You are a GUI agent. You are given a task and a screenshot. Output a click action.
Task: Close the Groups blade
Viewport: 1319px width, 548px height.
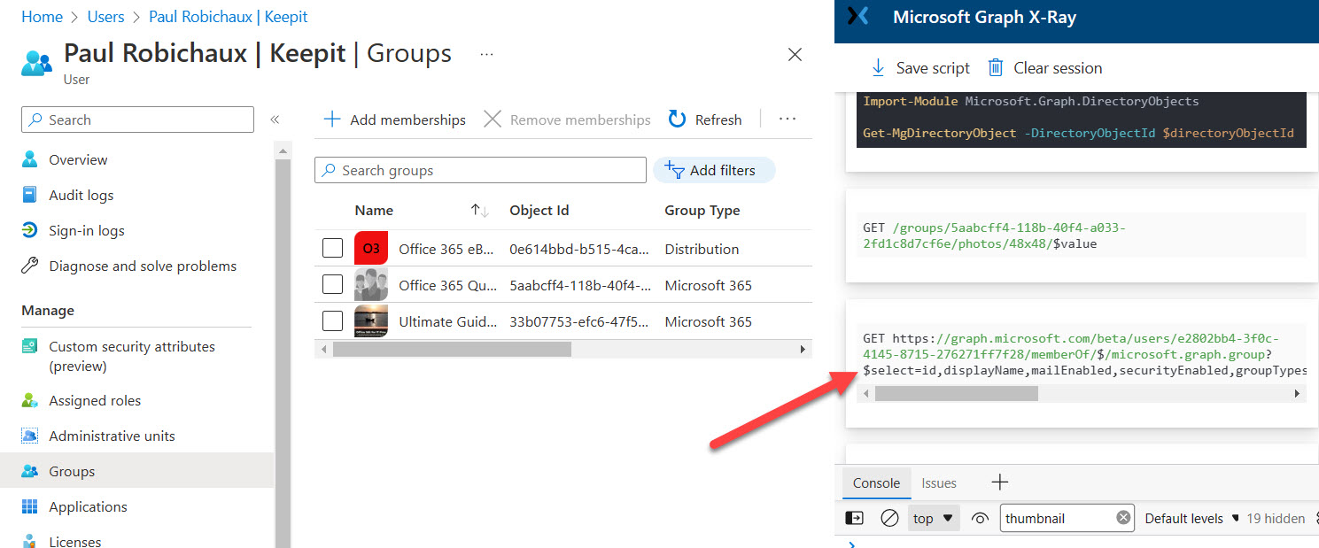(795, 55)
